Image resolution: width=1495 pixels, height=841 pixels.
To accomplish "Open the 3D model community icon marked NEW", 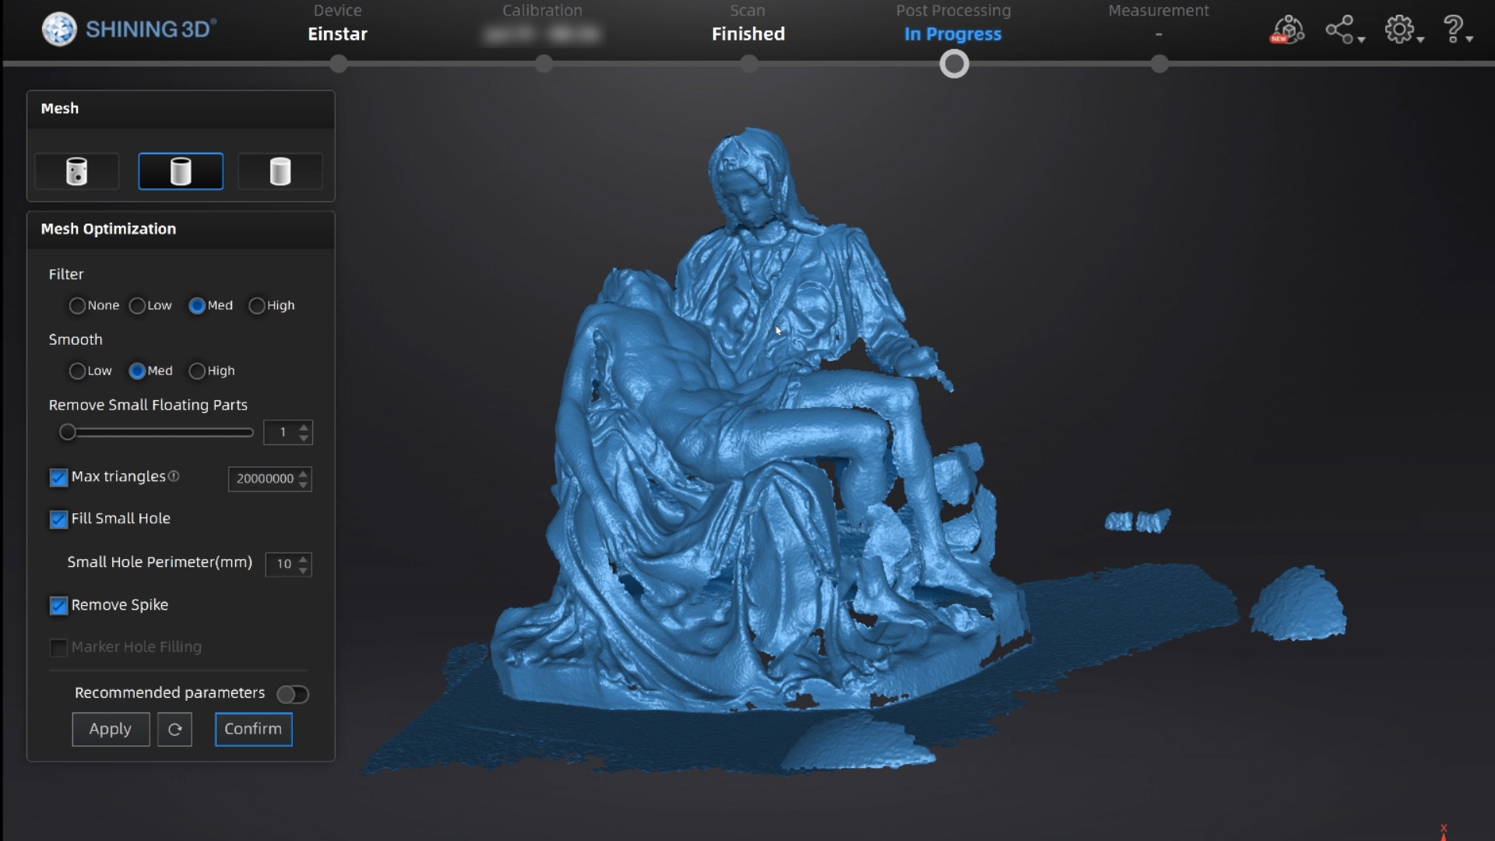I will tap(1287, 30).
